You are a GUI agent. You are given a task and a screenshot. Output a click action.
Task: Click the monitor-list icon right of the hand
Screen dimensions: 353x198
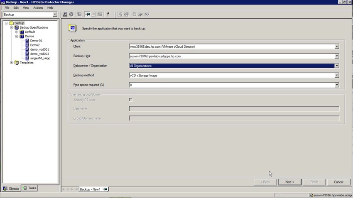click(x=140, y=15)
